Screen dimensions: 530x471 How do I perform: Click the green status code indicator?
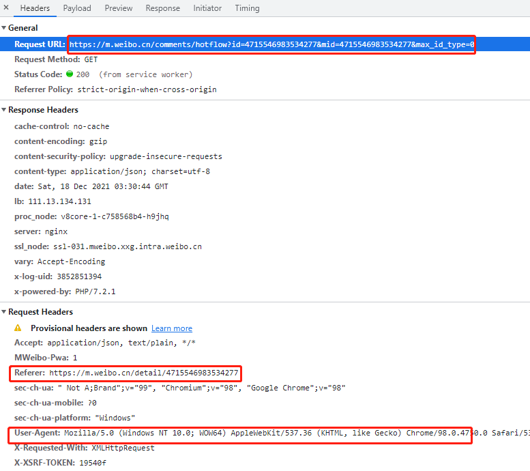(x=70, y=74)
